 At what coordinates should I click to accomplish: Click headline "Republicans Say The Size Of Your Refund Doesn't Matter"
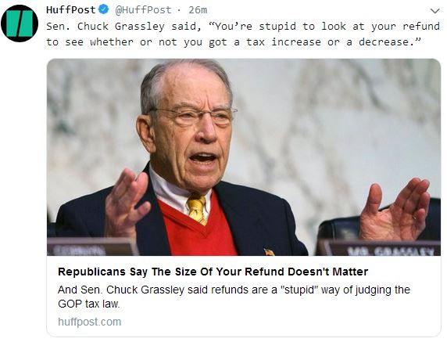213,272
